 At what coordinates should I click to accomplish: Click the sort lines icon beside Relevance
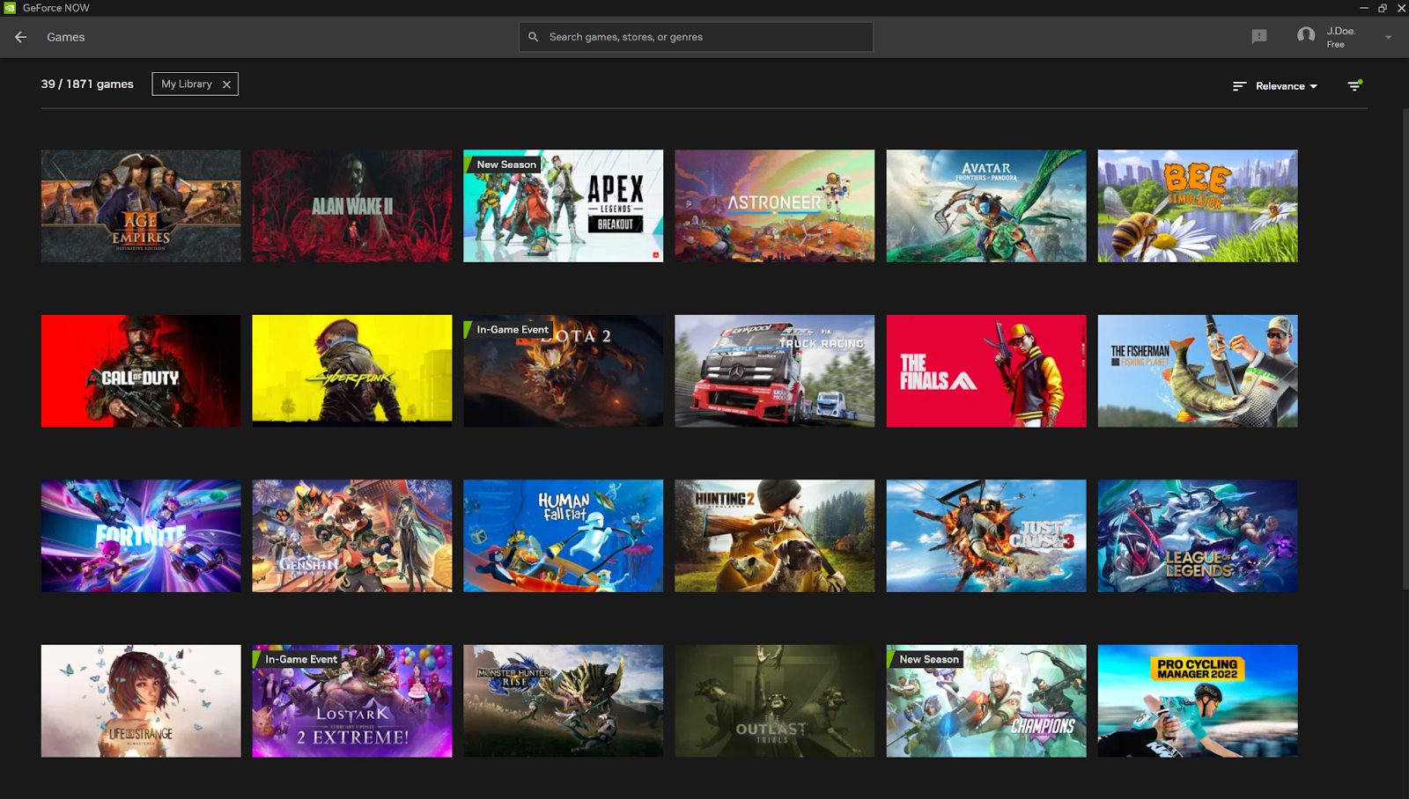click(x=1240, y=86)
